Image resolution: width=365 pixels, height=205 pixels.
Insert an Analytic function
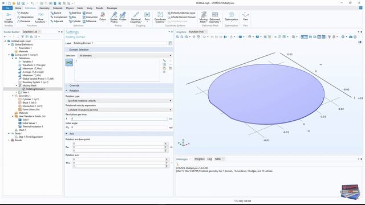point(23,13)
